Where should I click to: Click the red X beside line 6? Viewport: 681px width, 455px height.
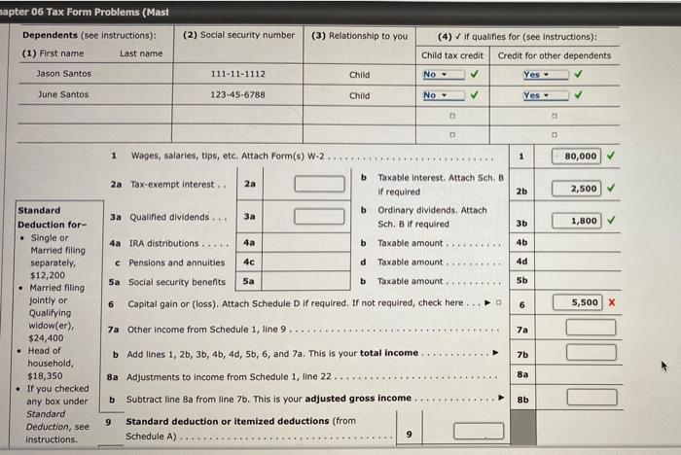click(612, 302)
